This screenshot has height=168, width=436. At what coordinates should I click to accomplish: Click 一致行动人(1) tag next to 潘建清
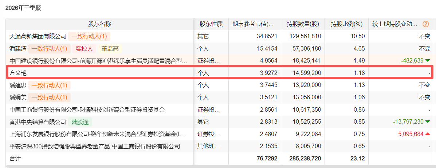[49, 49]
